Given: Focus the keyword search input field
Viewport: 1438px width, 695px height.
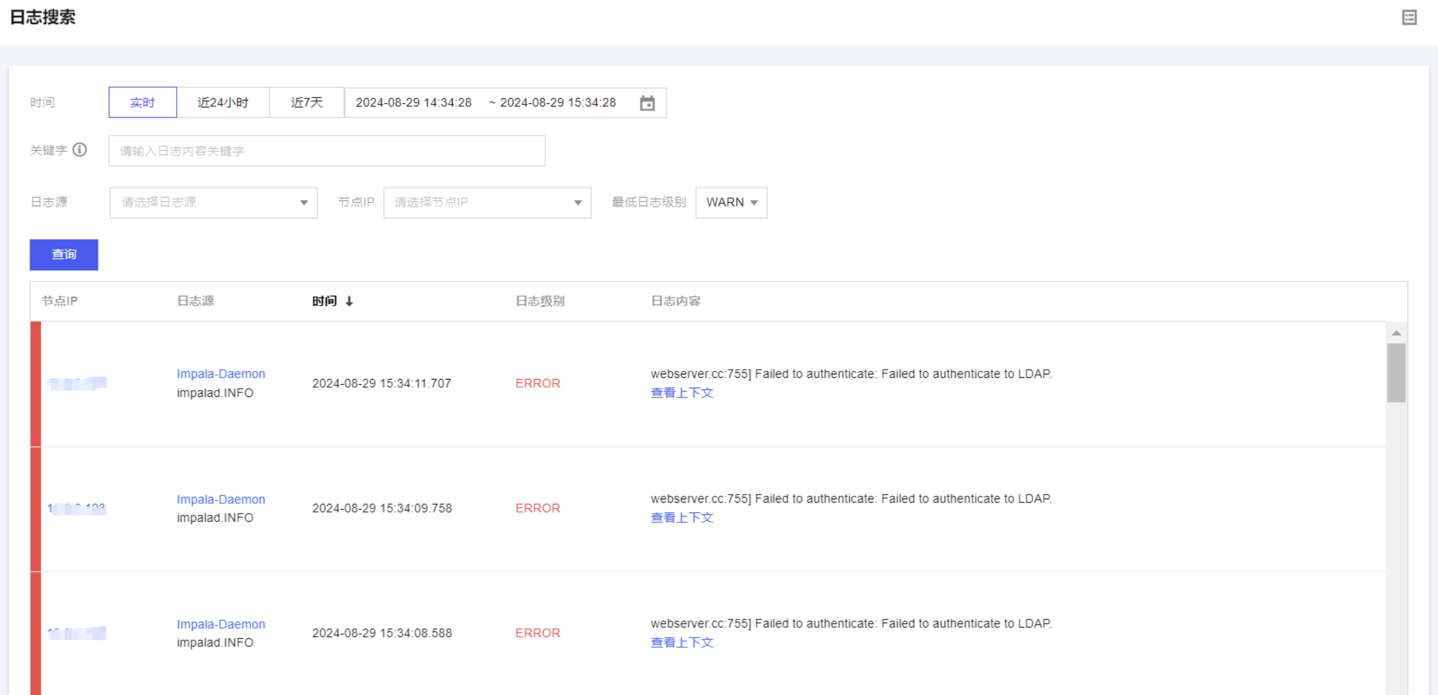Looking at the screenshot, I should pyautogui.click(x=327, y=151).
